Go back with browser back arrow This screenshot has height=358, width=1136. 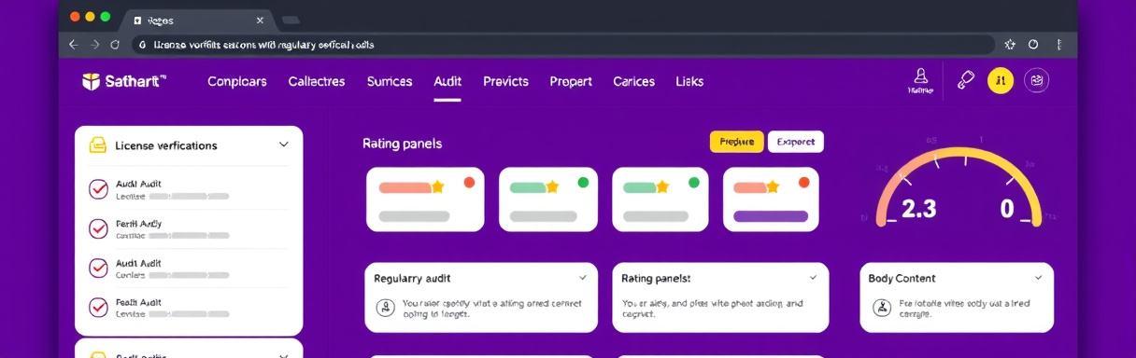(74, 44)
